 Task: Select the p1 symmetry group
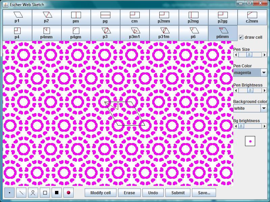[18, 18]
